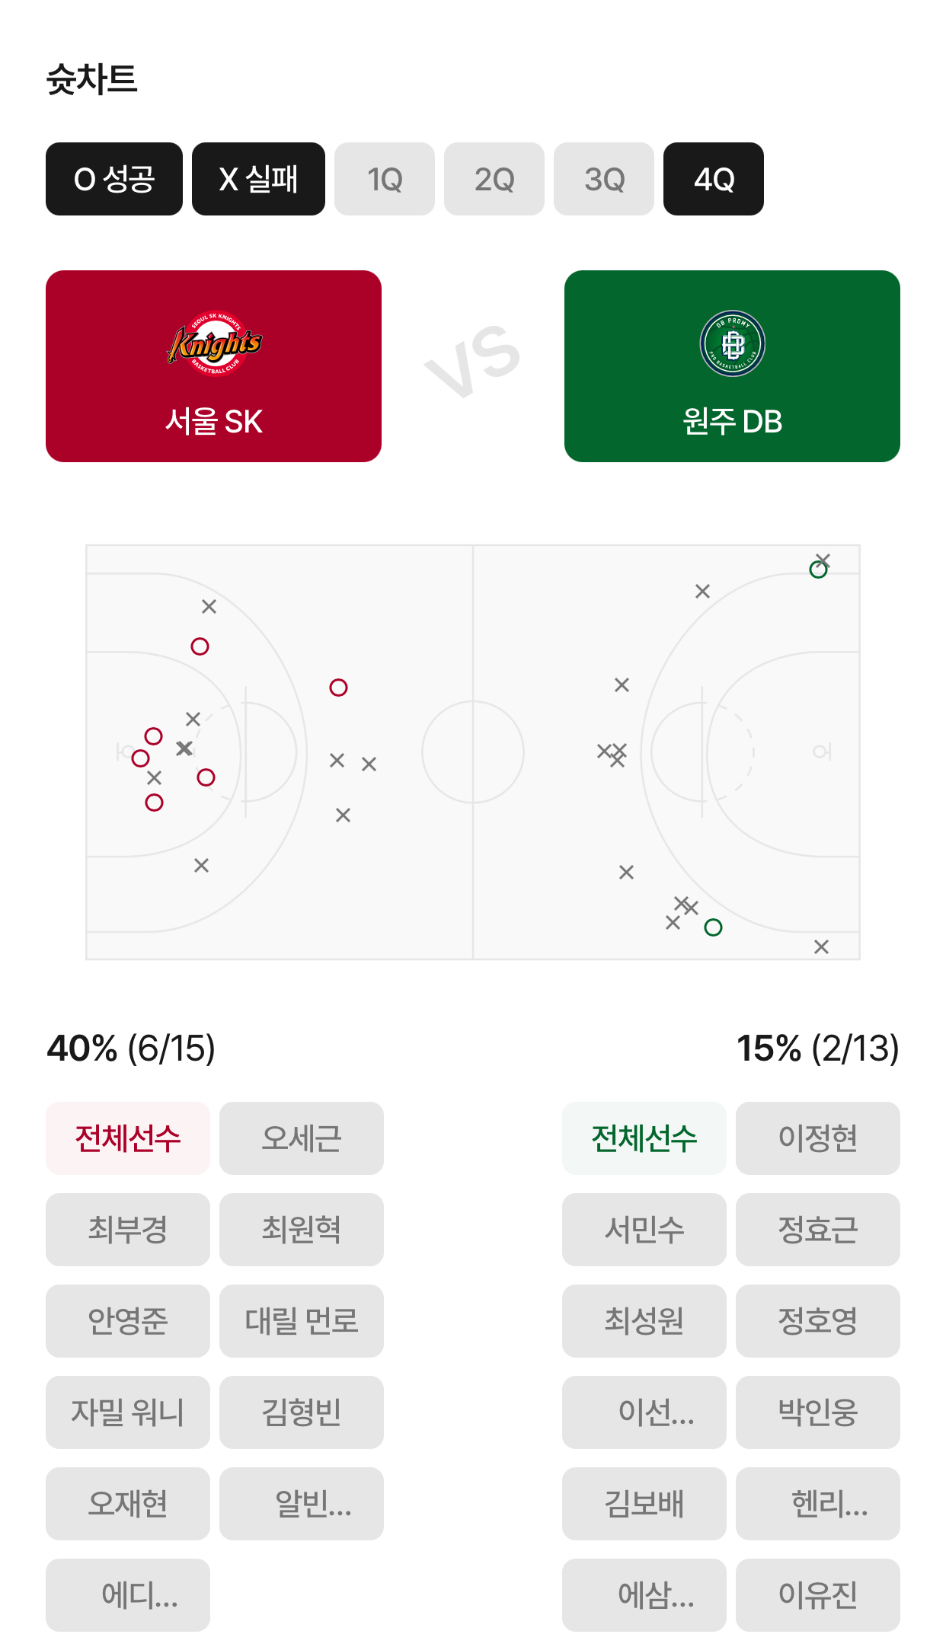The image size is (946, 1650).
Task: Filter shots by player 자밀 워니
Action: (x=128, y=1412)
